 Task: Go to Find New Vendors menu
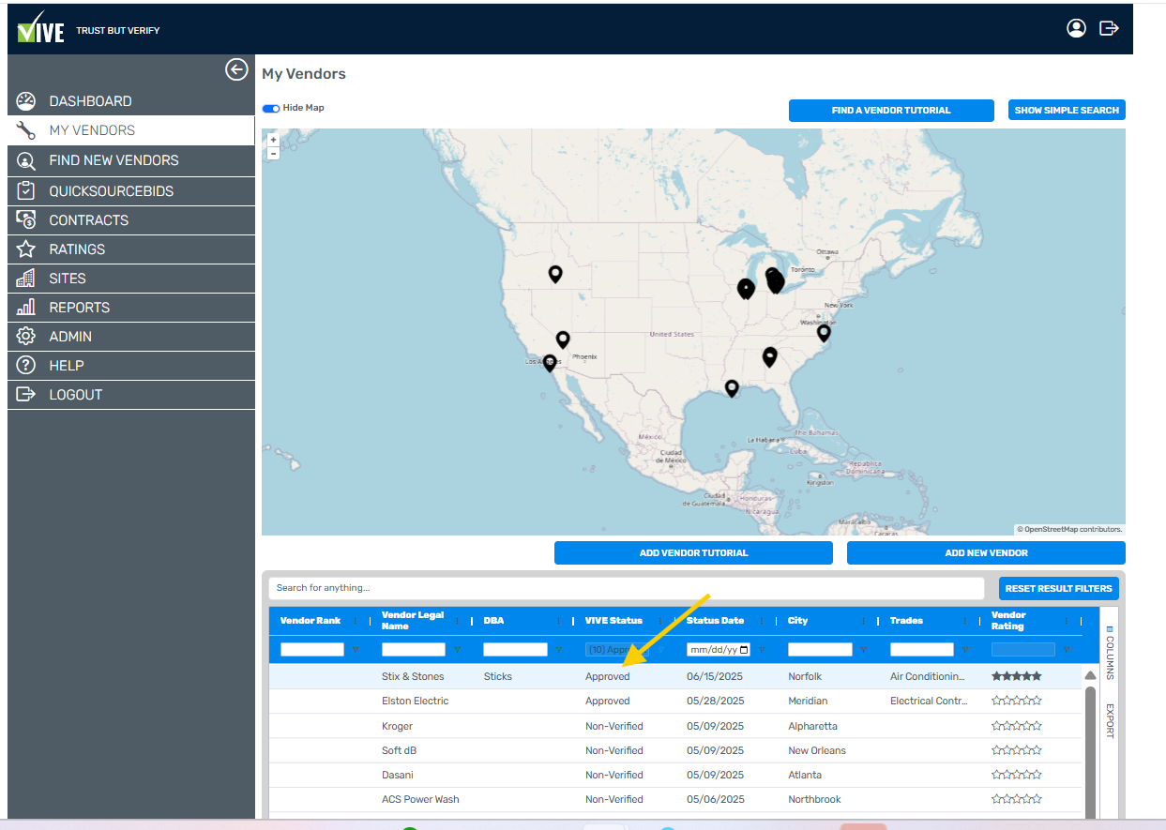pos(114,160)
